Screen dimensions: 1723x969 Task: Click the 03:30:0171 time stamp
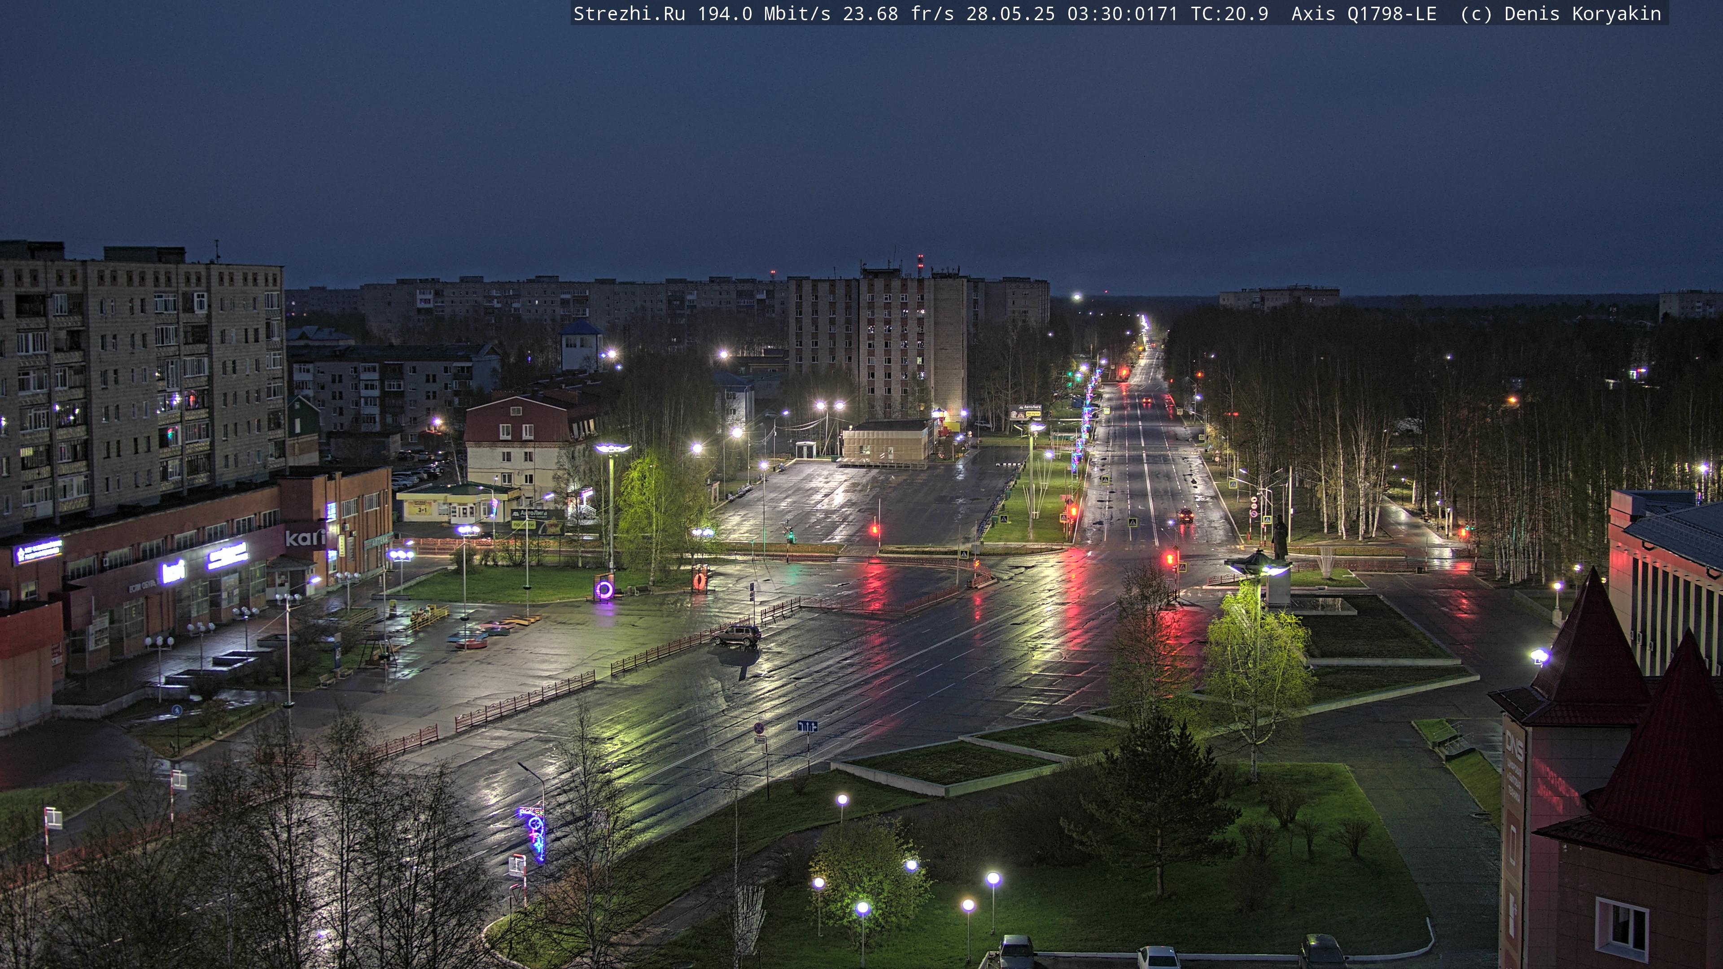click(1122, 13)
